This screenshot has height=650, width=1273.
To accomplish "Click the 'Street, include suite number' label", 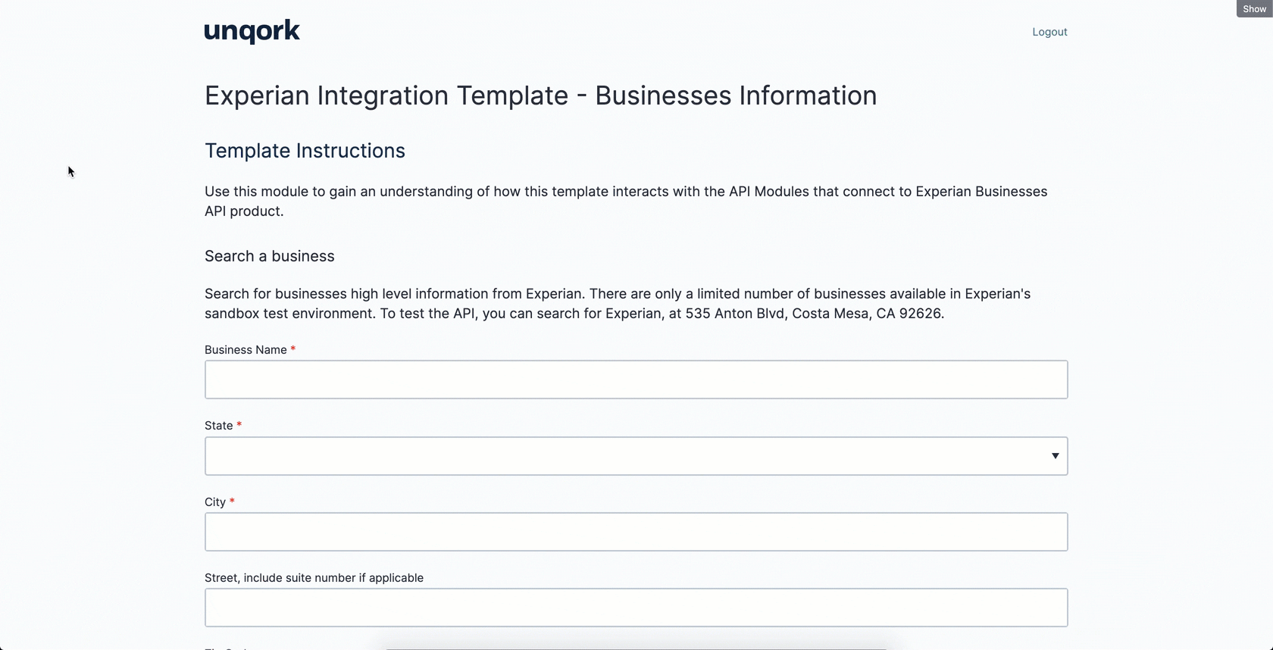I will click(314, 577).
